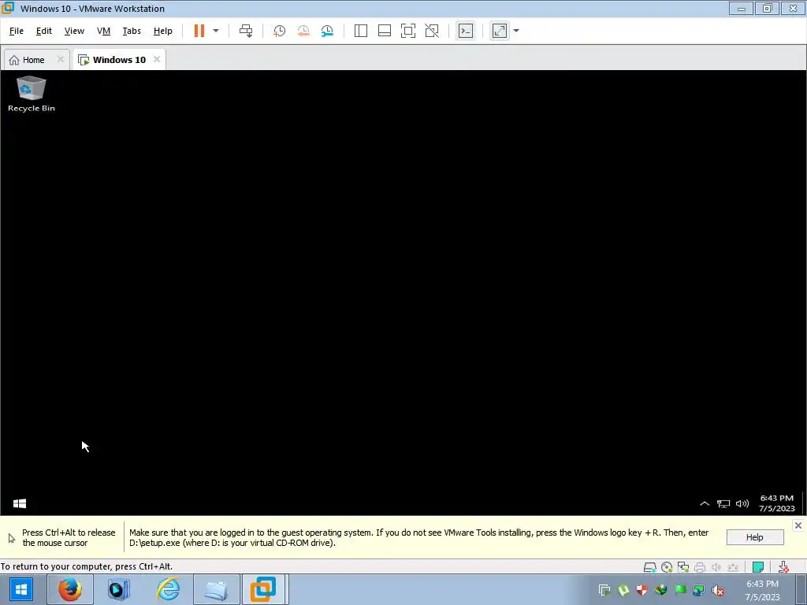Expand the stretch guest dropdown arrow
Viewport: 807px width, 605px height.
point(516,31)
